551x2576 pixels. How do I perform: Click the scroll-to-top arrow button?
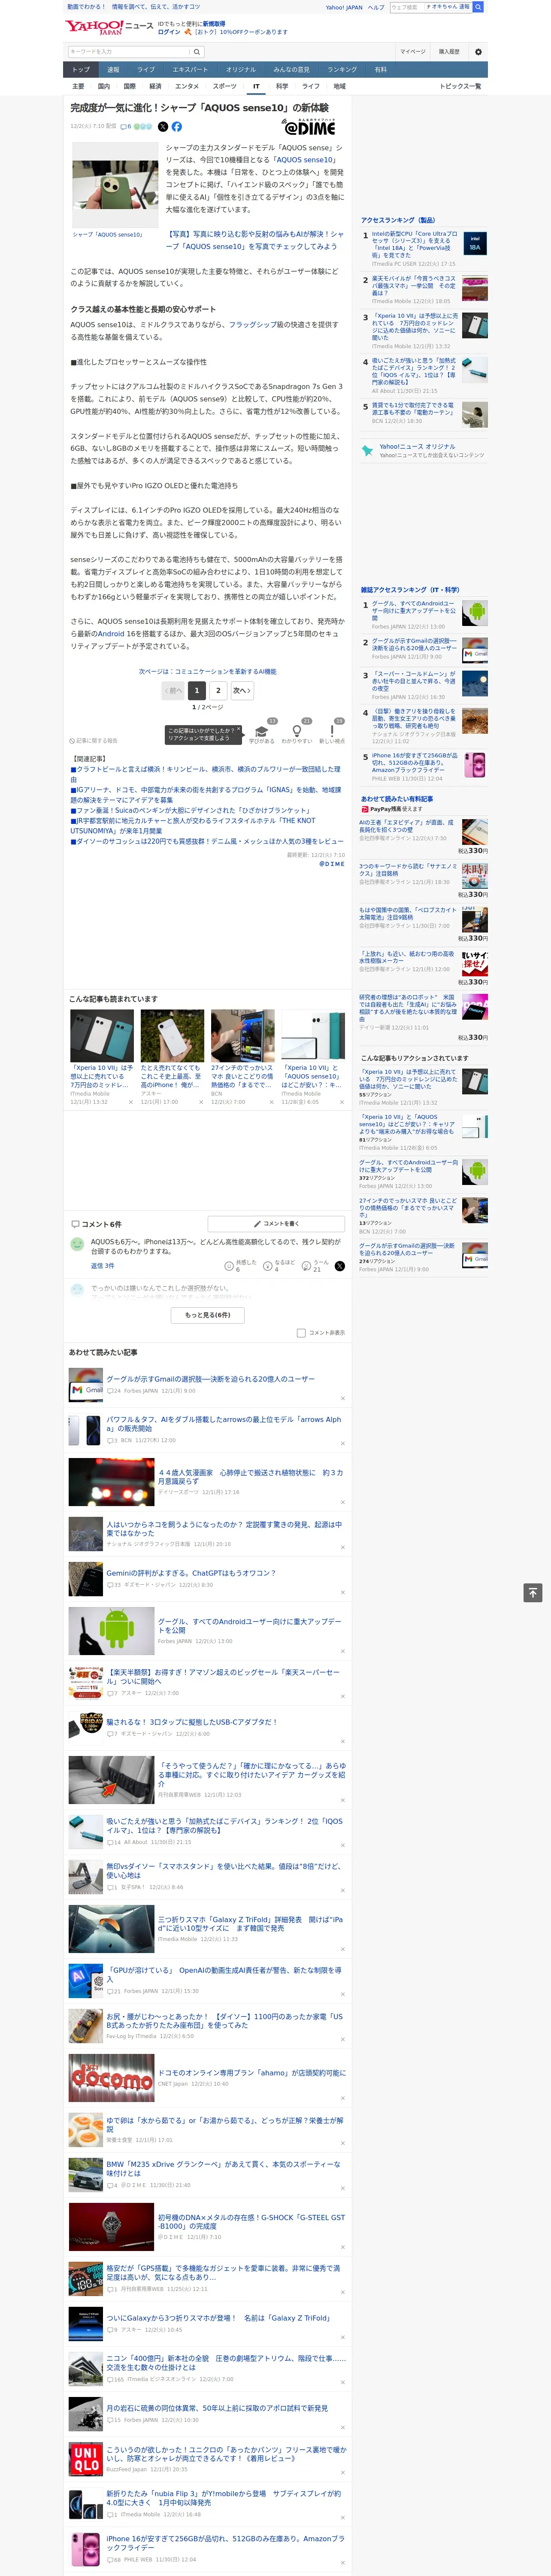[x=533, y=1593]
